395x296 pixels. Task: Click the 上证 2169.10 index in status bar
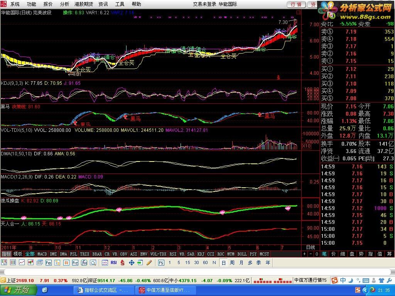tap(20, 281)
